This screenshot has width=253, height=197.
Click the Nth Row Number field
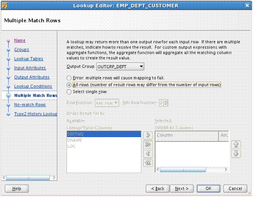point(162,103)
